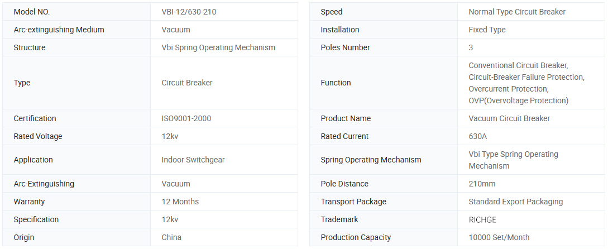Click the Vbi Spring Operating Mechanism structure value
608x249 pixels.
[x=218, y=47]
